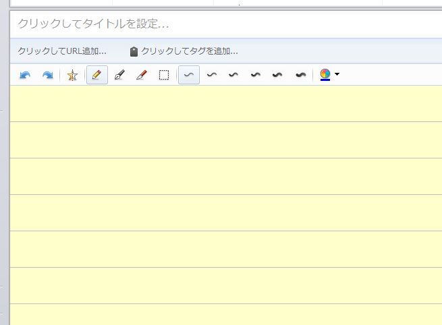Pick the fourth stroke width option
This screenshot has width=442, height=325.
[256, 75]
